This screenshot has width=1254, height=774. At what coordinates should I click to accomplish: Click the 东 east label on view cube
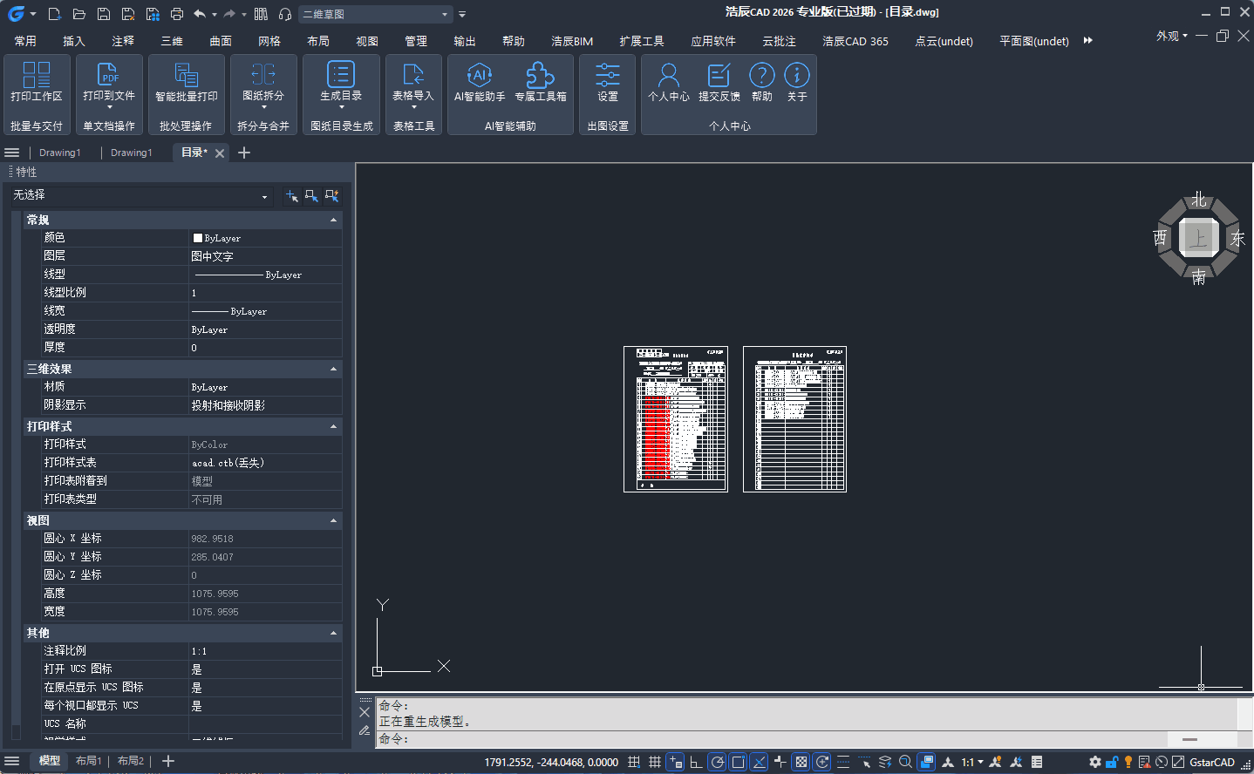coord(1237,238)
